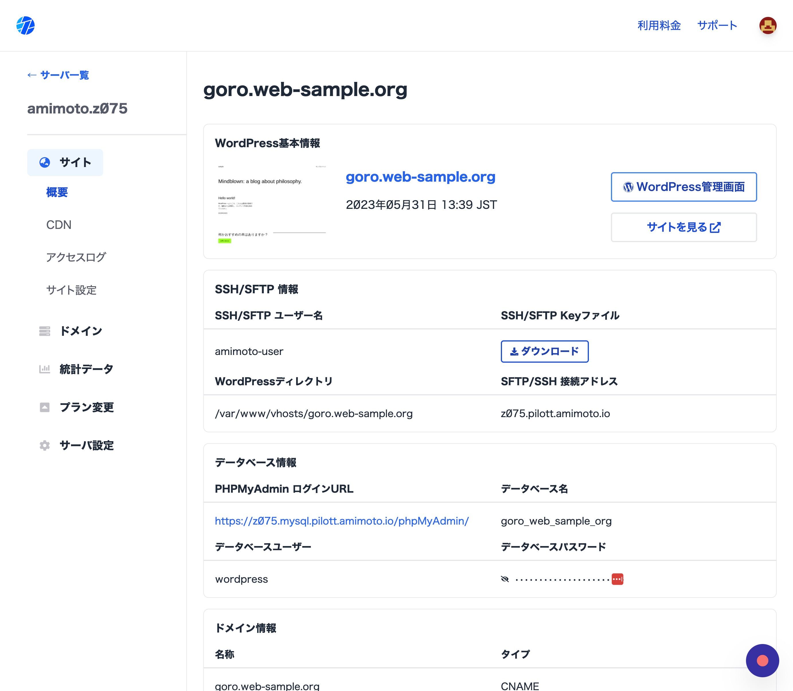793x691 pixels.
Task: Click amimoto.zØ75 server name
Action: pos(77,108)
